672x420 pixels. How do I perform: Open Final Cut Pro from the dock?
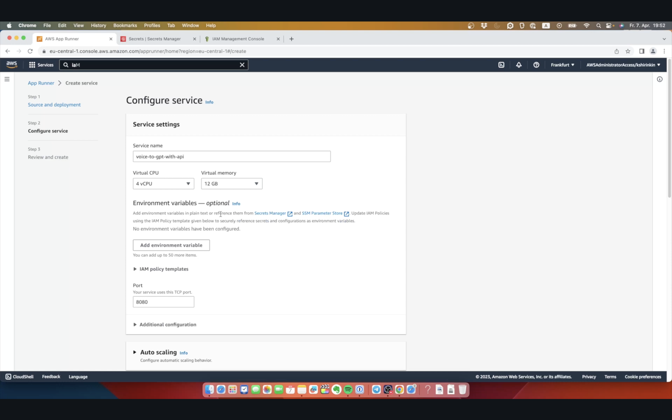click(325, 389)
